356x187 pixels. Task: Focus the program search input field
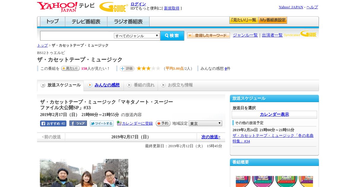[77, 36]
